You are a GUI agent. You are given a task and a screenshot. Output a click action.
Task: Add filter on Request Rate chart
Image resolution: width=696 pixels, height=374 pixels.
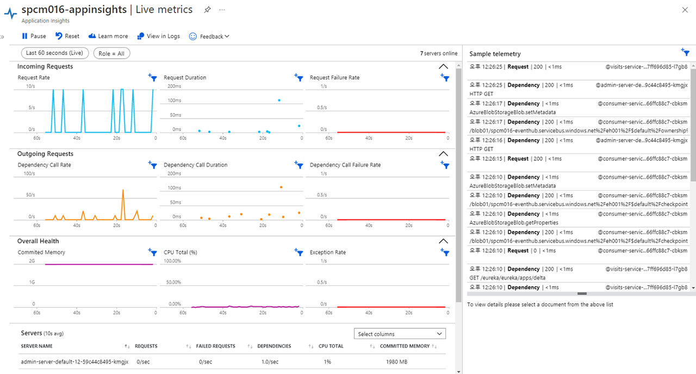pyautogui.click(x=153, y=78)
